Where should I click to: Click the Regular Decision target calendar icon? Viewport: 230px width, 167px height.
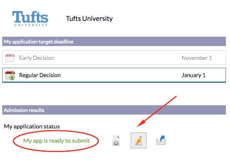(x=10, y=75)
